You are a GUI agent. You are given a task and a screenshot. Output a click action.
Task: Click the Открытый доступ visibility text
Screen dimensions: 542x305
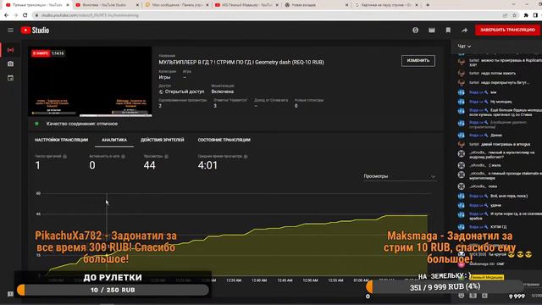[185, 91]
